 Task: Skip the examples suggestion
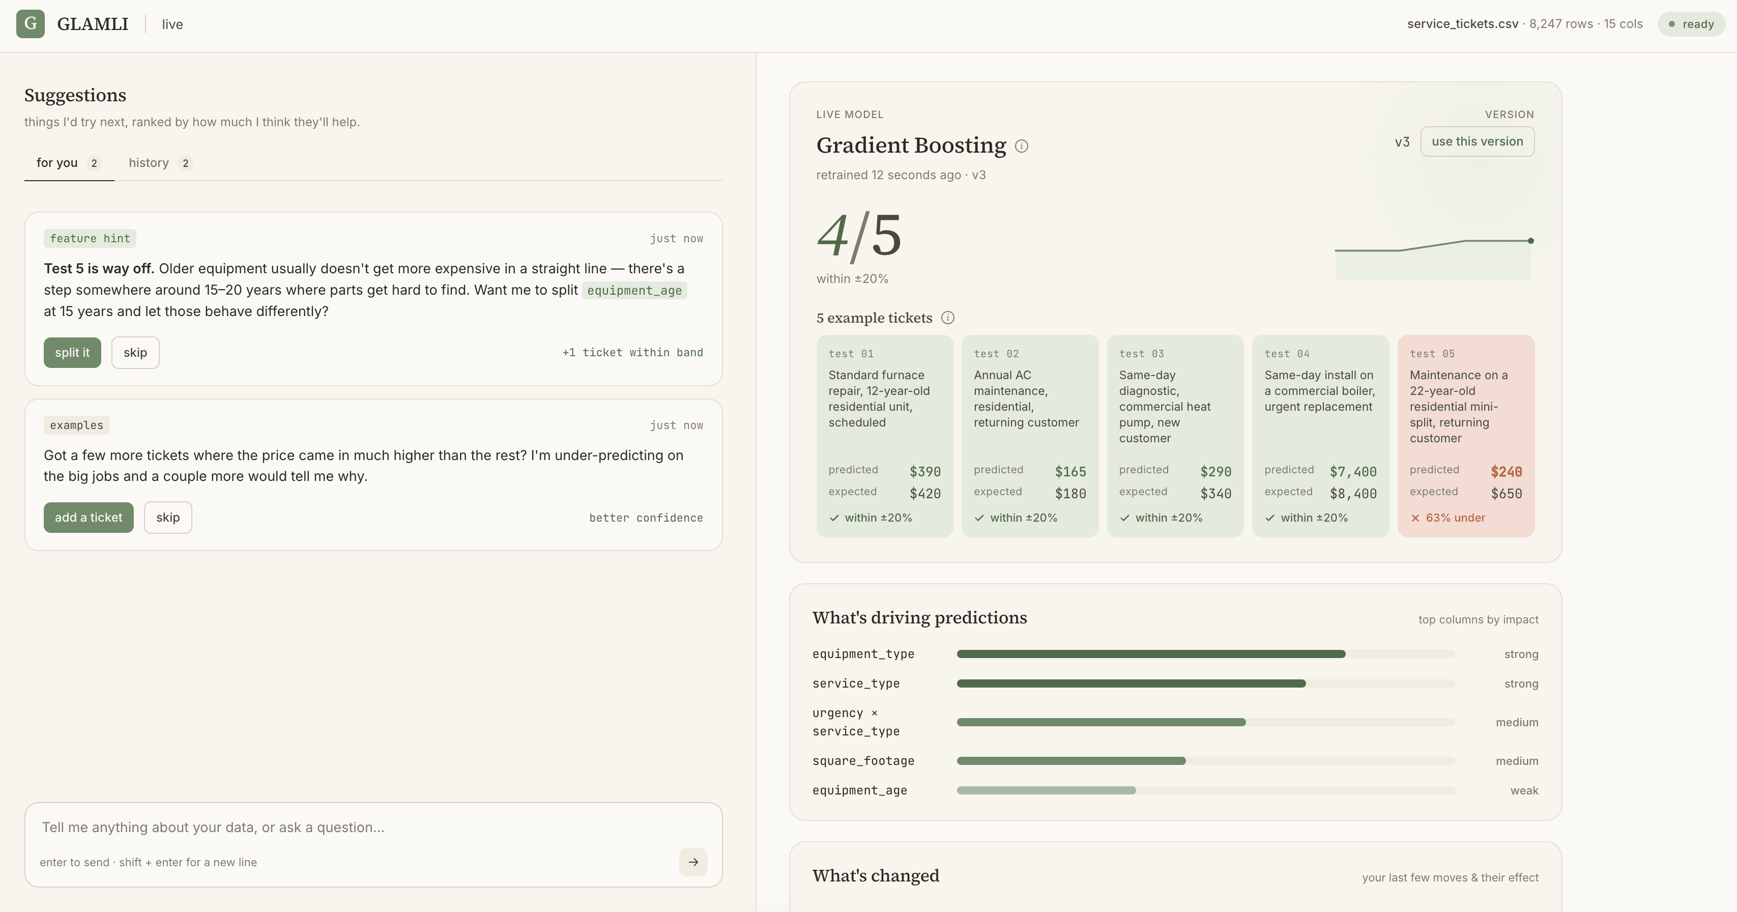(x=168, y=518)
